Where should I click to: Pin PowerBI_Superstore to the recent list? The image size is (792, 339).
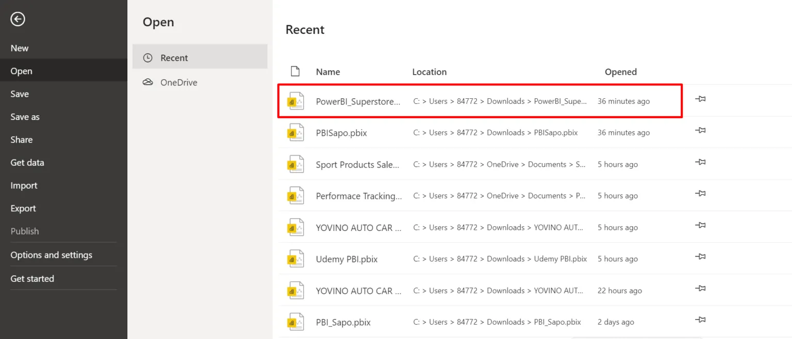pos(700,99)
